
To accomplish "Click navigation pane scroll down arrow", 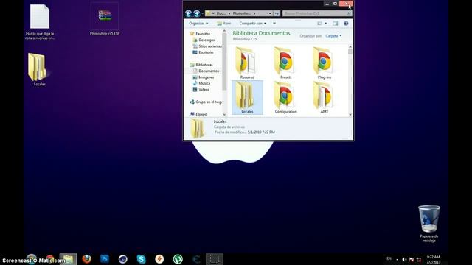I will pos(224,115).
